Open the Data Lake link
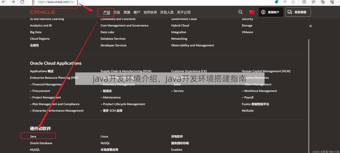 point(107,32)
